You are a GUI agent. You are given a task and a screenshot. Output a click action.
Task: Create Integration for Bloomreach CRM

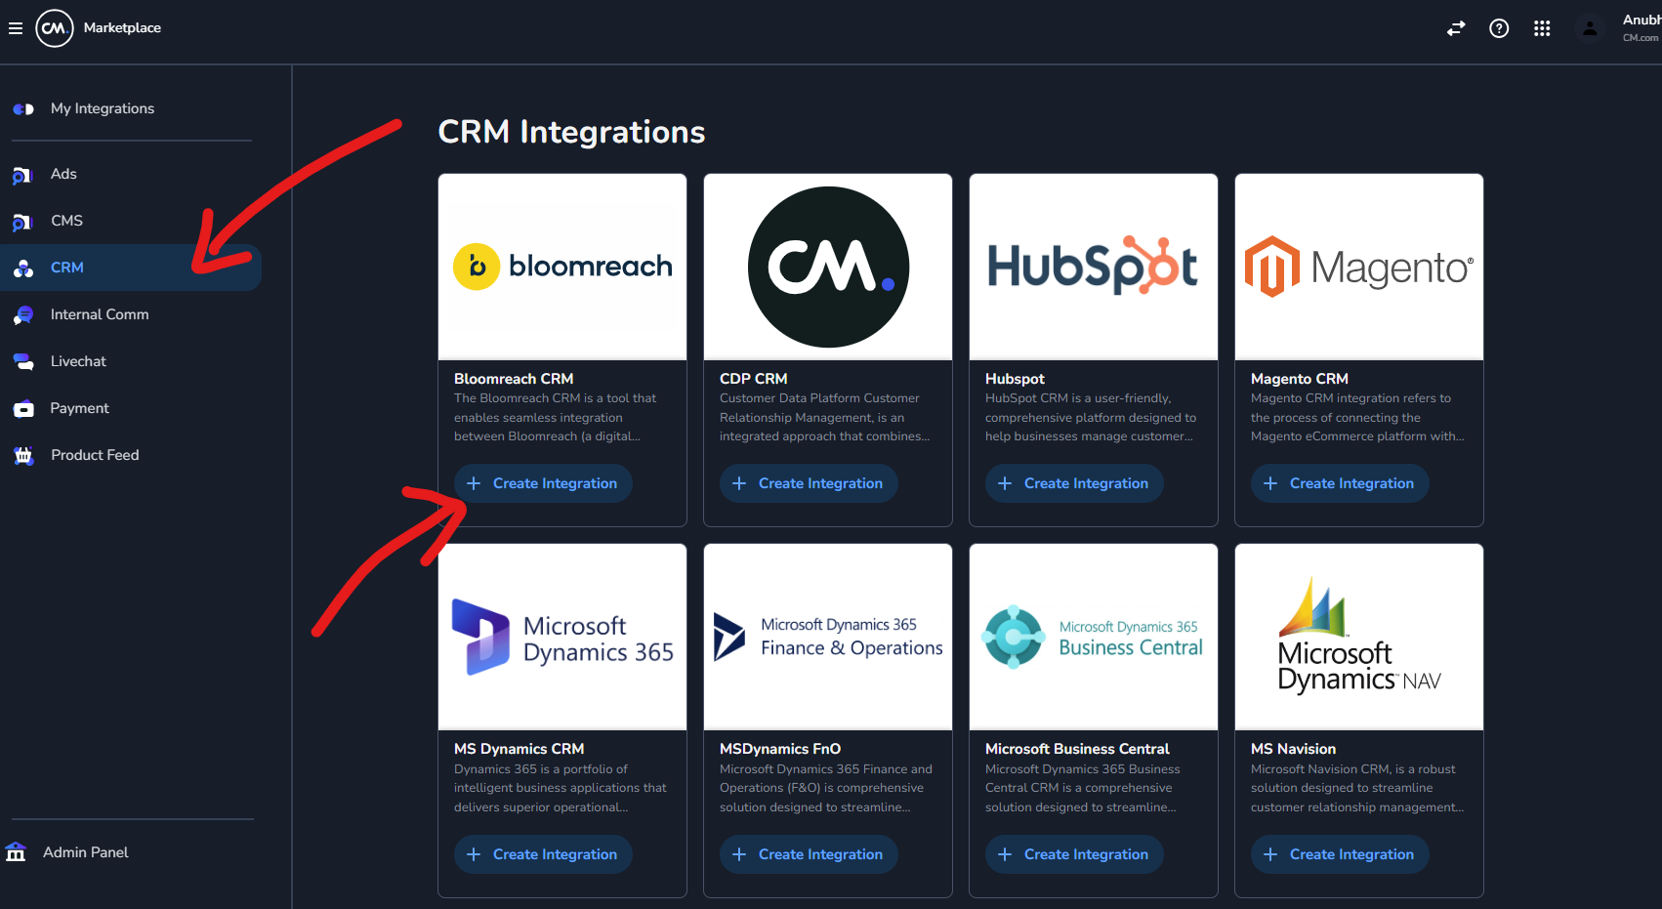(543, 483)
